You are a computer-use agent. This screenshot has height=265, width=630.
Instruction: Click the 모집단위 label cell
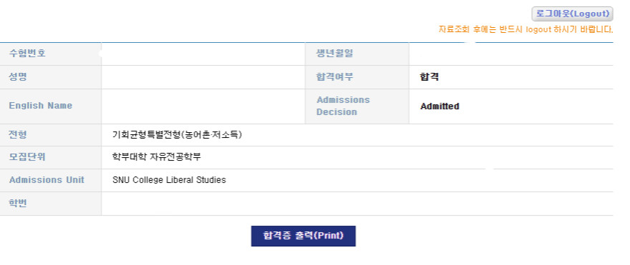point(51,157)
